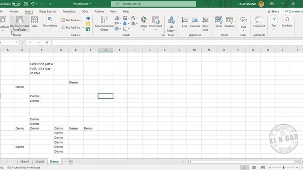The image size is (303, 170).
Task: Open the Page Layout tab
Action: (47, 11)
